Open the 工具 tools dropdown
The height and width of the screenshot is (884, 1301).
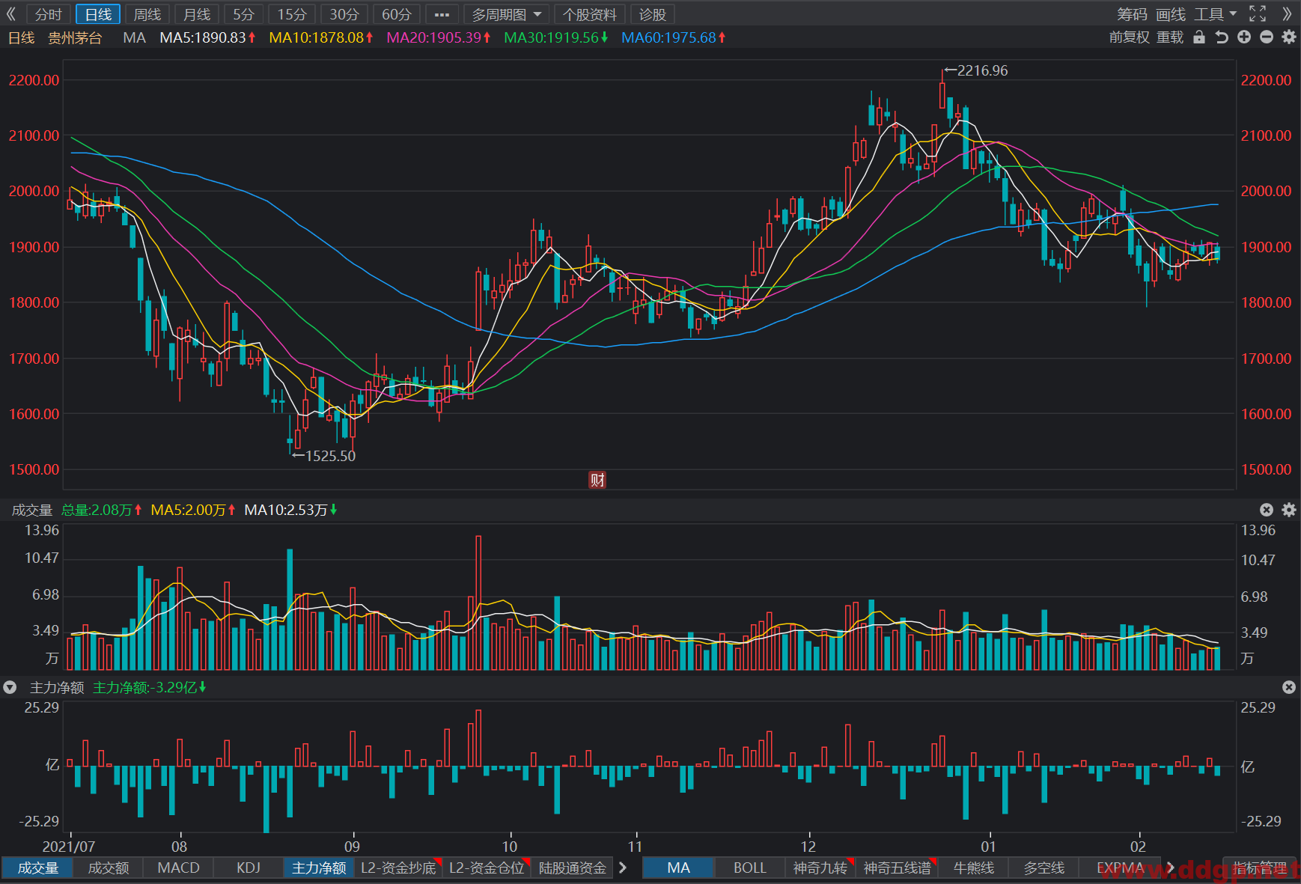[x=1216, y=14]
